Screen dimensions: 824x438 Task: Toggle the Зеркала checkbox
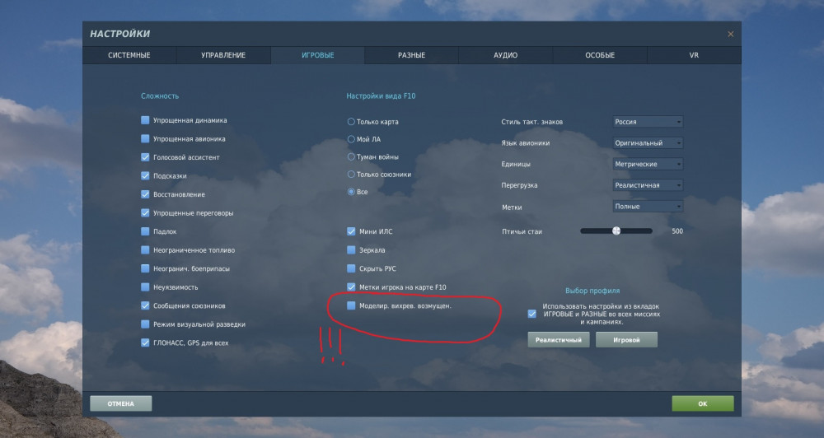pyautogui.click(x=351, y=250)
